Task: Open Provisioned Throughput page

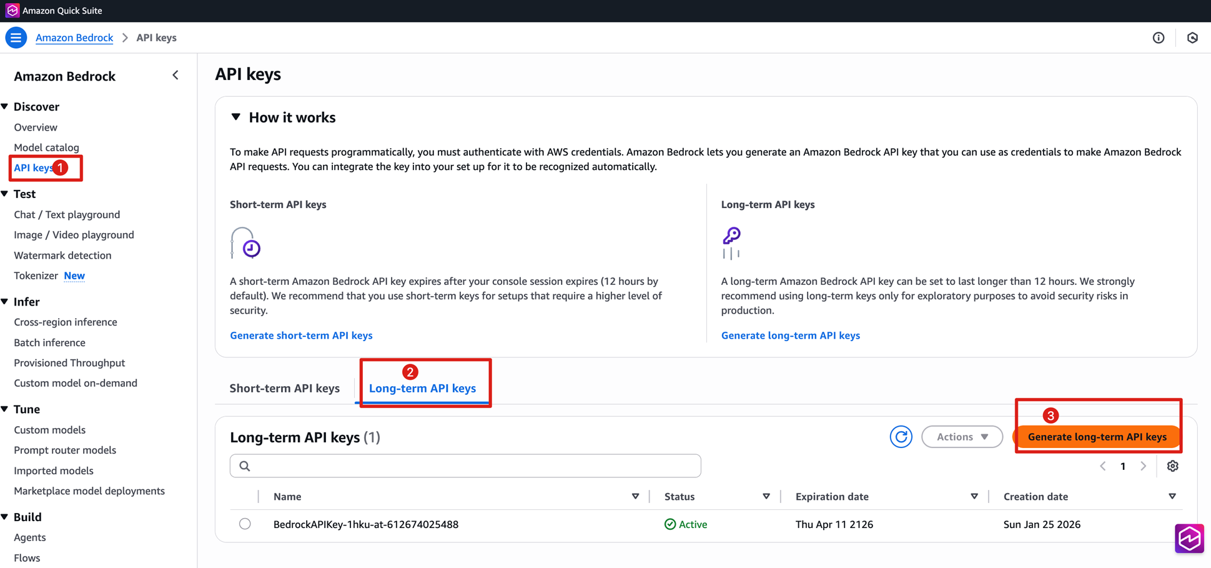Action: 69,362
